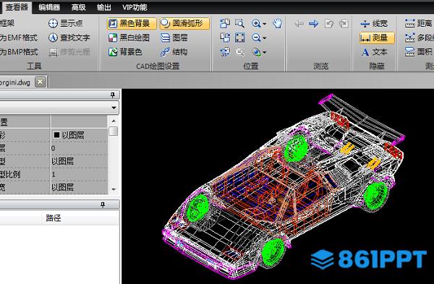
Task: Open the VIP功能 ribbon tab
Action: (x=135, y=7)
